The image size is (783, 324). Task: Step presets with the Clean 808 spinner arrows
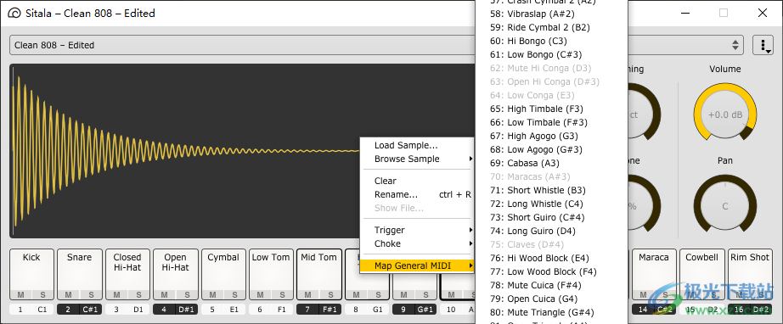pyautogui.click(x=735, y=45)
